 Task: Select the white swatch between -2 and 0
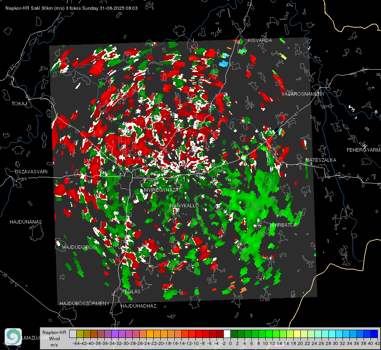coord(227,334)
